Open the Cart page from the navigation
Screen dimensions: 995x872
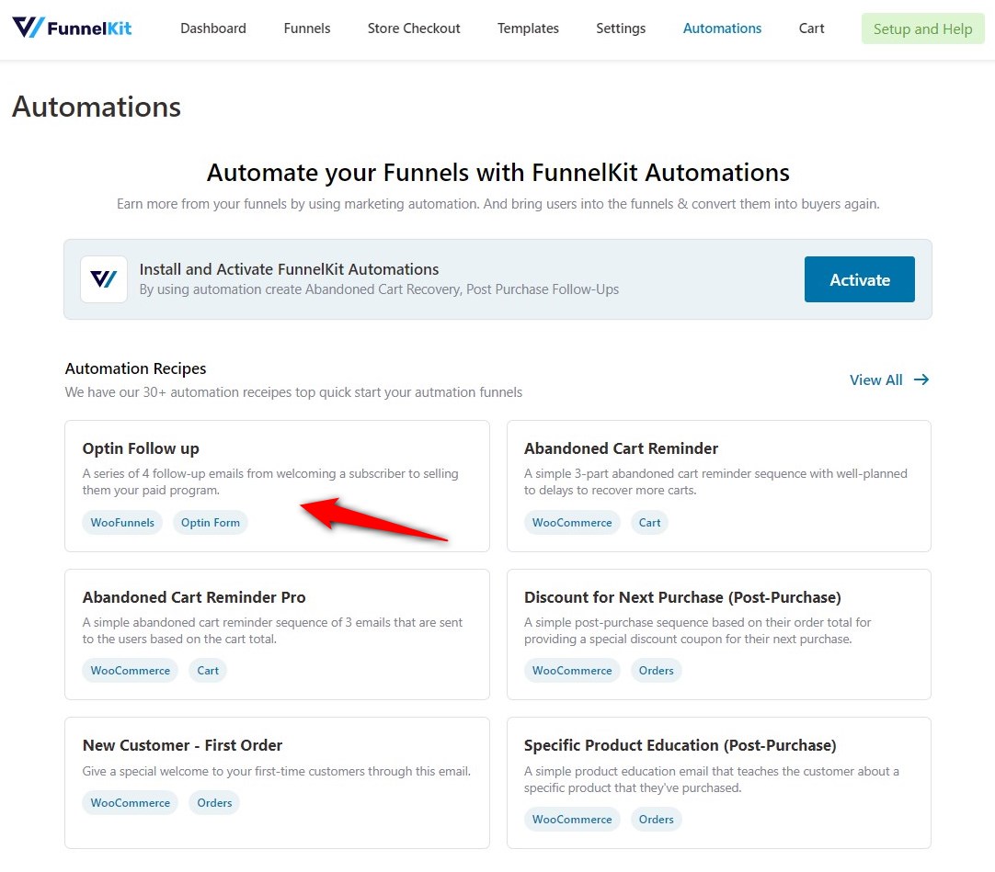[811, 28]
